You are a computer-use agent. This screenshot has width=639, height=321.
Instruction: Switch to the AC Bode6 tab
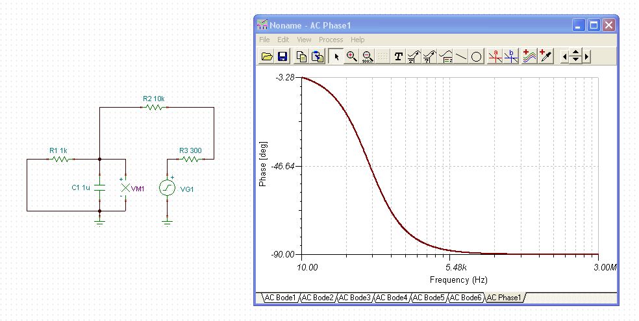pyautogui.click(x=466, y=298)
